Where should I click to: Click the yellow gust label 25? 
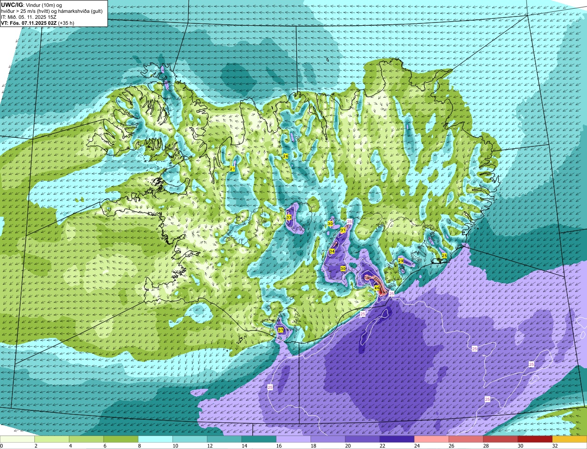pos(444,256)
